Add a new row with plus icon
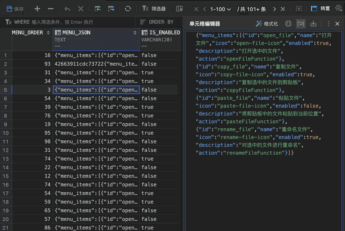Image resolution: width=345 pixels, height=231 pixels. click(37, 9)
